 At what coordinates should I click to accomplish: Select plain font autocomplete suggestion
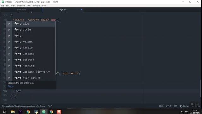point(30,36)
